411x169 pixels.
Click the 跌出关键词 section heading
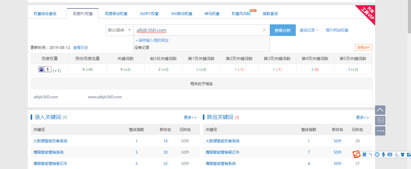tap(220, 117)
